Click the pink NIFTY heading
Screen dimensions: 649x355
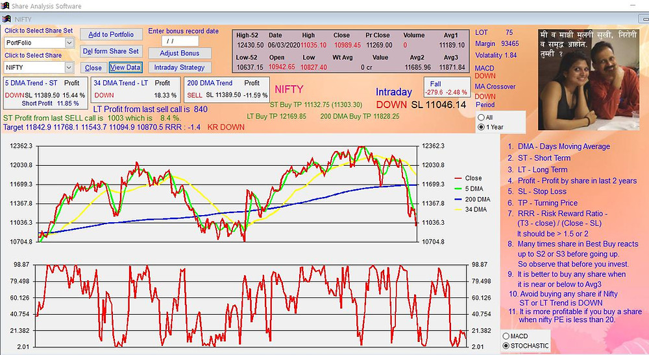click(289, 89)
